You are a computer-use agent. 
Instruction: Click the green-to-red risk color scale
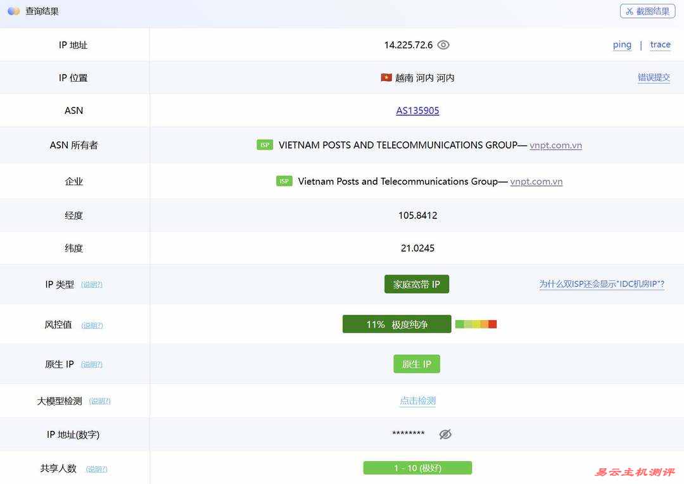(476, 324)
